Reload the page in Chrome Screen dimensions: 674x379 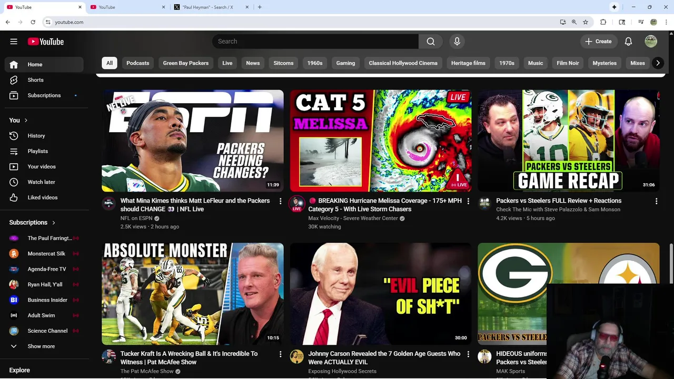click(x=33, y=22)
